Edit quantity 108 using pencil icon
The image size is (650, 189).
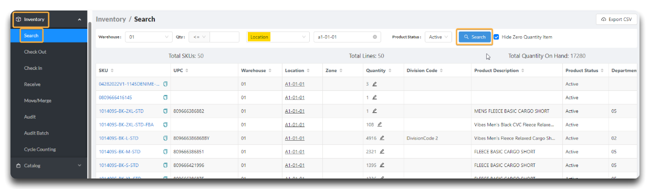point(380,125)
